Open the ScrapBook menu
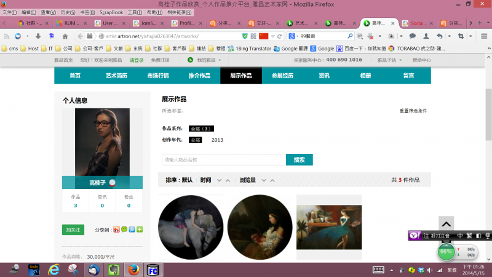Viewport: 492px width, 277px height. [x=111, y=12]
